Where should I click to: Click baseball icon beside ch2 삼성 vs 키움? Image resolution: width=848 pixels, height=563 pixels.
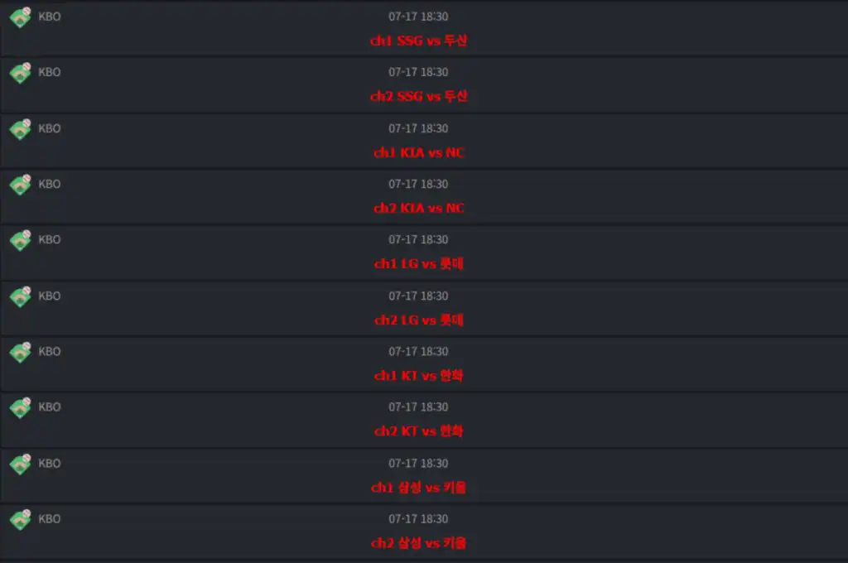pyautogui.click(x=21, y=520)
